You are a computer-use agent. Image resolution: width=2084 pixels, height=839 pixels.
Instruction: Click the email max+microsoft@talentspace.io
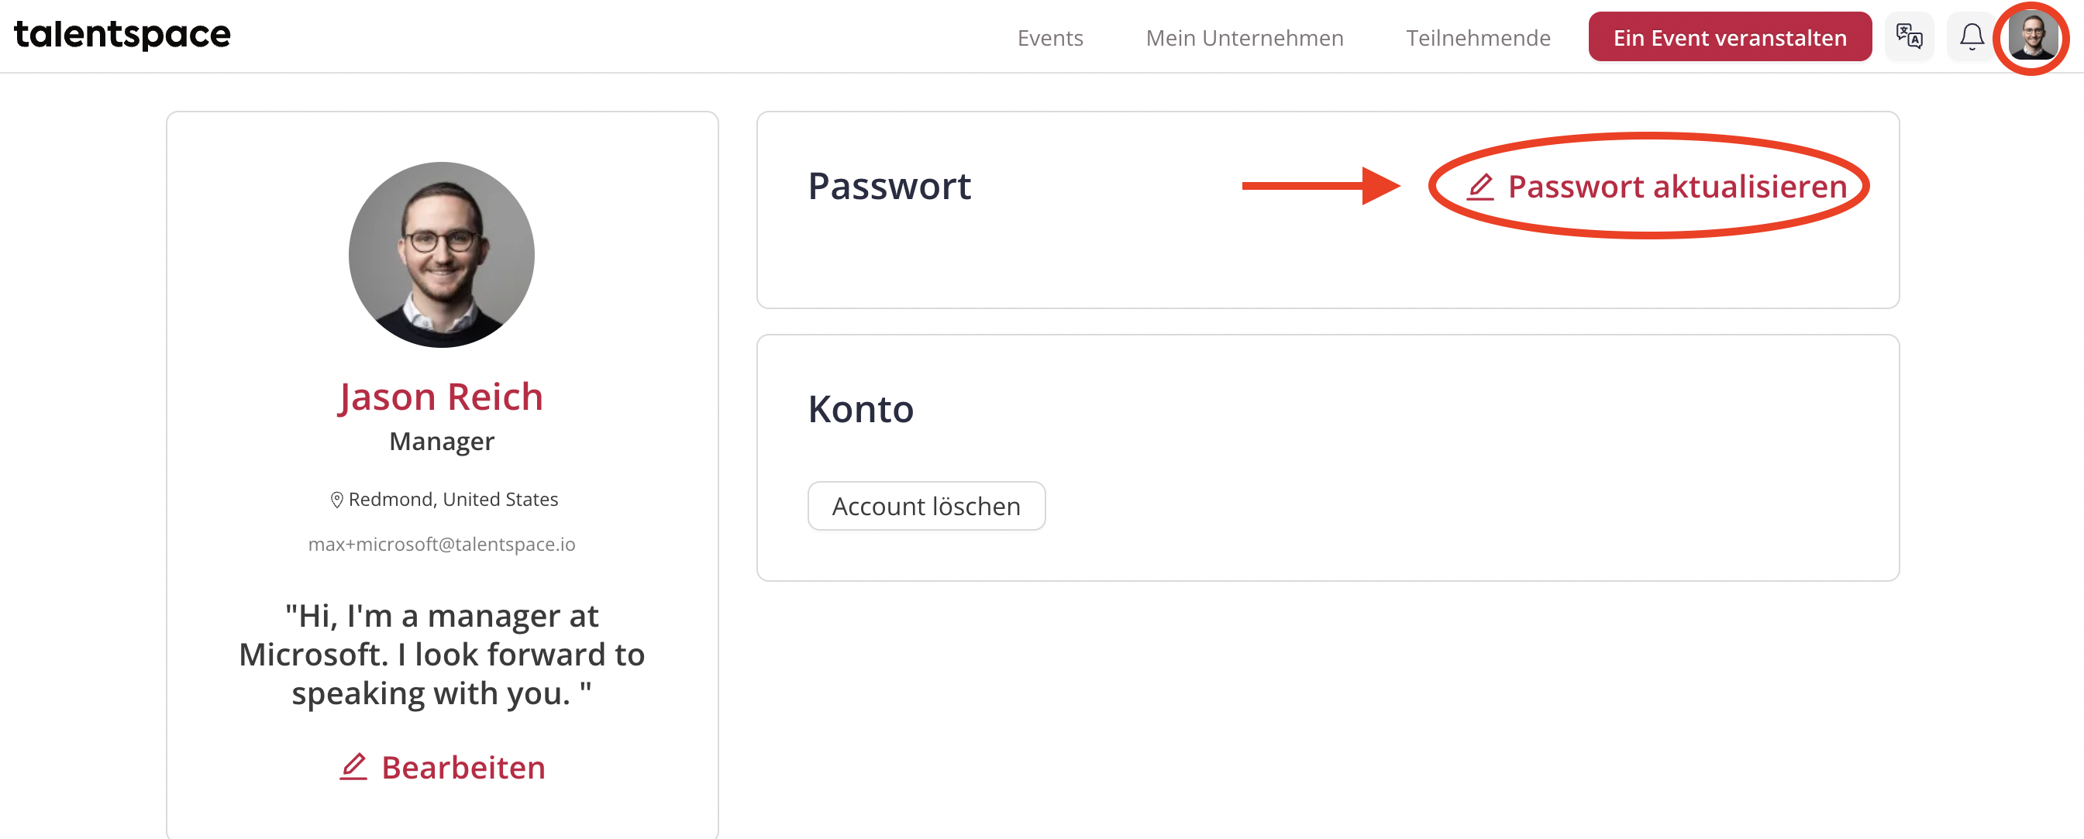coord(441,544)
